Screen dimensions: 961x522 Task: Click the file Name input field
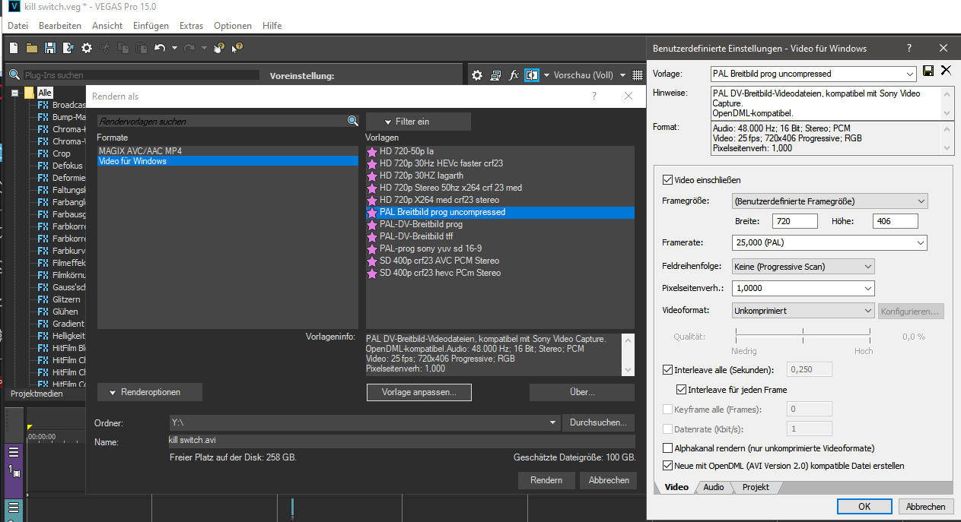402,441
